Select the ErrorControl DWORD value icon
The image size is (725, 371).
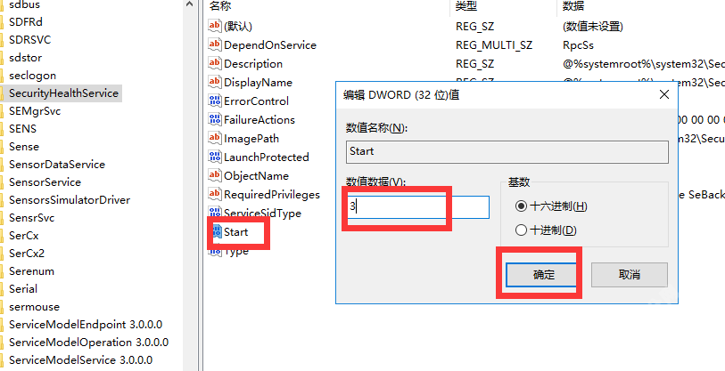point(214,101)
